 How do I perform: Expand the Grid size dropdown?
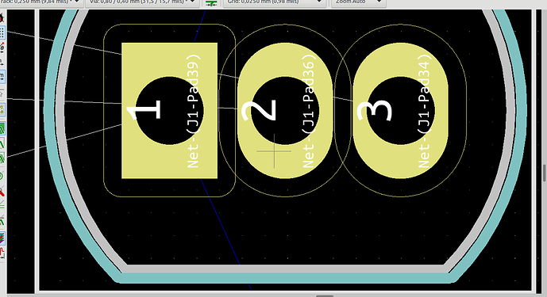(x=275, y=3)
